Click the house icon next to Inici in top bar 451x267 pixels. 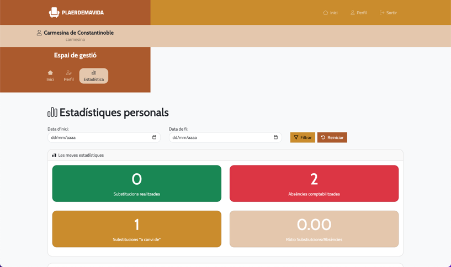click(326, 13)
